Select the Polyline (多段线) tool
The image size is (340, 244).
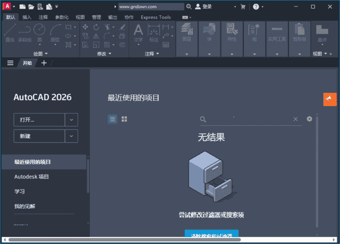(x=25, y=33)
